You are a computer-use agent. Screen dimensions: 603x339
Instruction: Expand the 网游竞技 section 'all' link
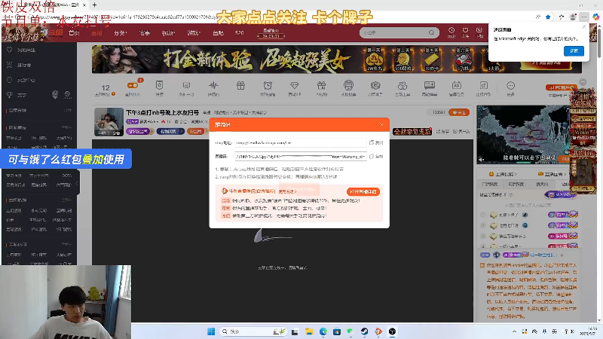coord(66,127)
